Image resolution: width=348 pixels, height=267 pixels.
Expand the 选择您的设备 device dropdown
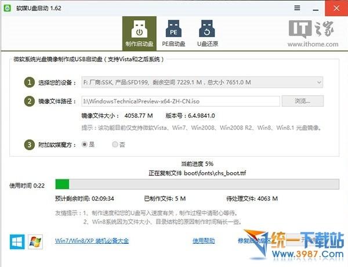[202, 82]
